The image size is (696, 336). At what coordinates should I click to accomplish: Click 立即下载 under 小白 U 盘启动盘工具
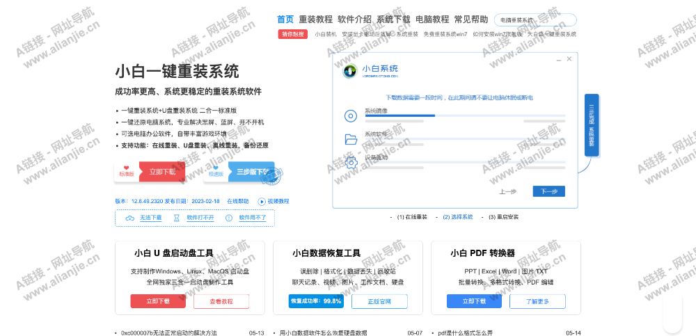coord(158,301)
